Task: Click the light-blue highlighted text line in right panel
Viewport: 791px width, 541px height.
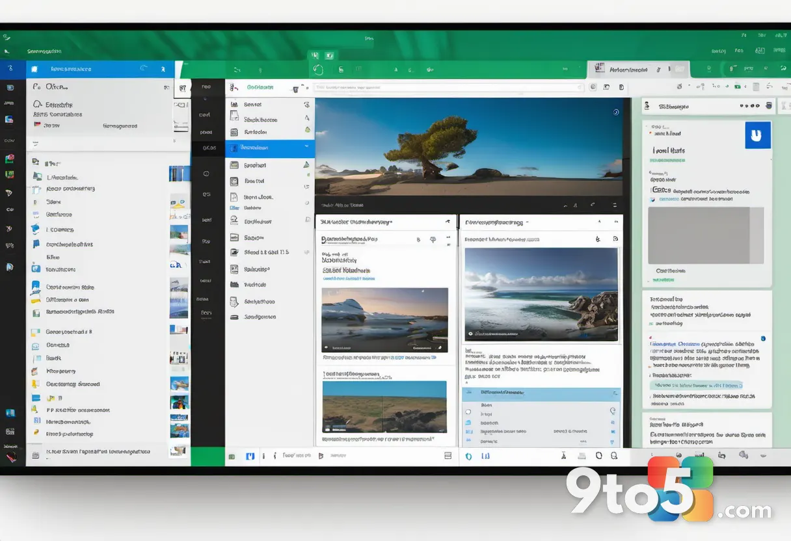Action: point(697,385)
